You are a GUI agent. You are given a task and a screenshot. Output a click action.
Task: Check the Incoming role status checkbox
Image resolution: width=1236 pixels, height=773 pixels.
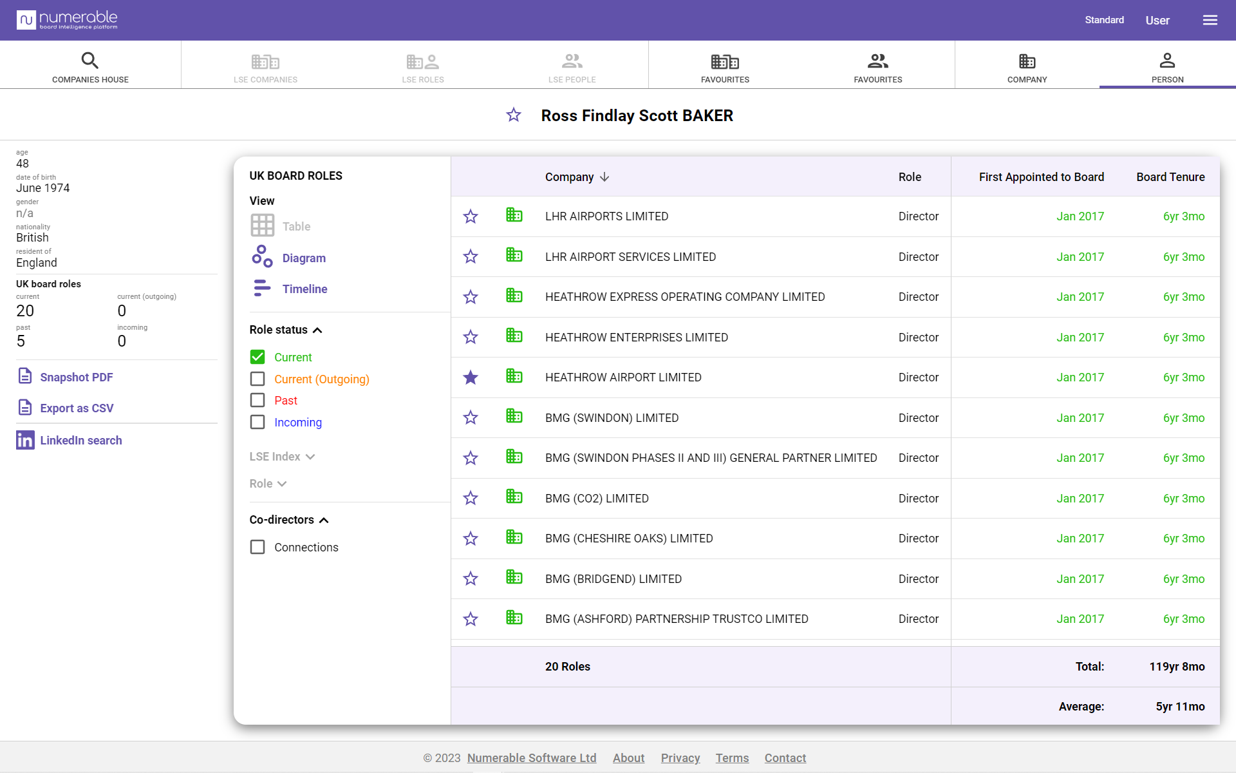click(257, 422)
